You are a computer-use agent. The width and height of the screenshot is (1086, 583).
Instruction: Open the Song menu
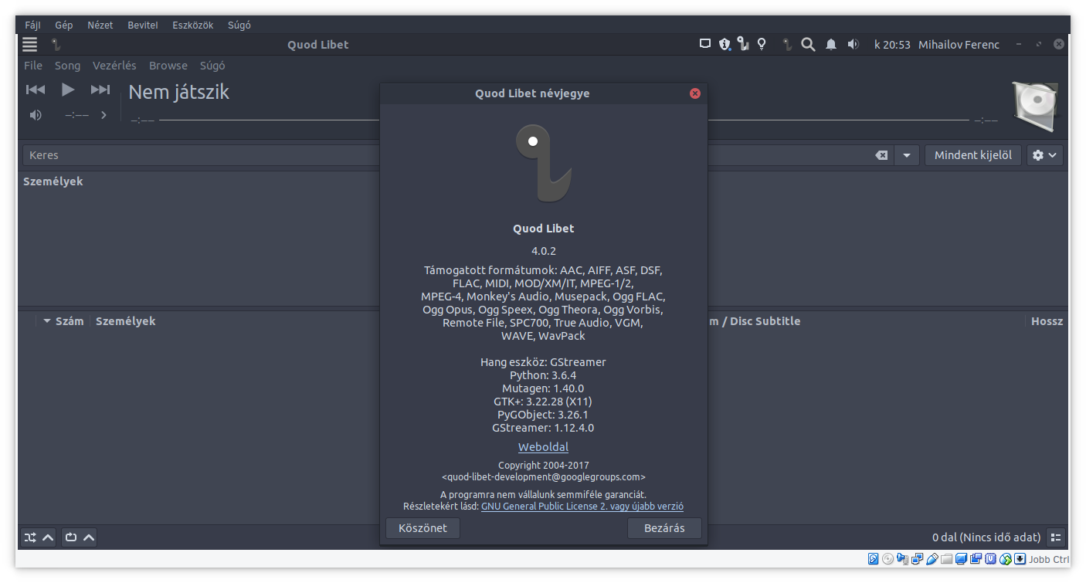tap(67, 66)
